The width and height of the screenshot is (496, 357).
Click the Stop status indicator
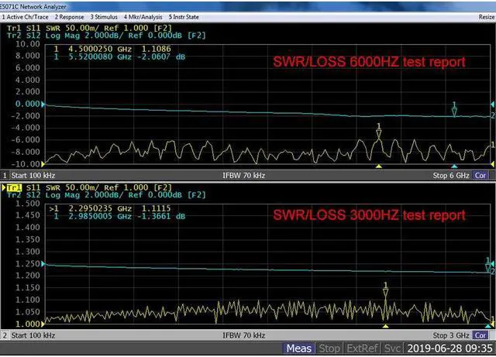click(329, 348)
